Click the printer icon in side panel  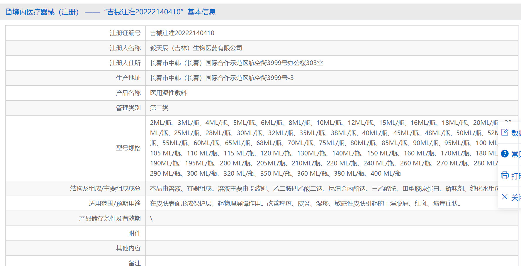click(x=505, y=175)
